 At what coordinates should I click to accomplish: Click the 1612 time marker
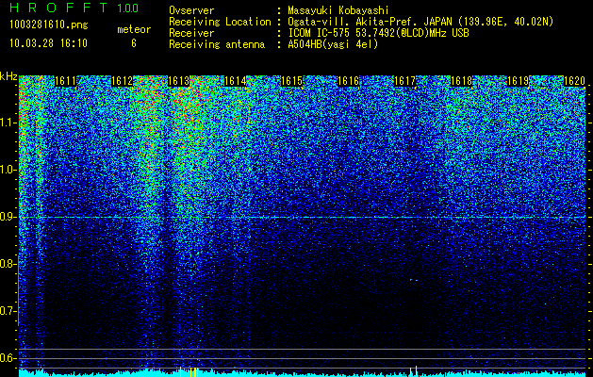[x=123, y=81]
